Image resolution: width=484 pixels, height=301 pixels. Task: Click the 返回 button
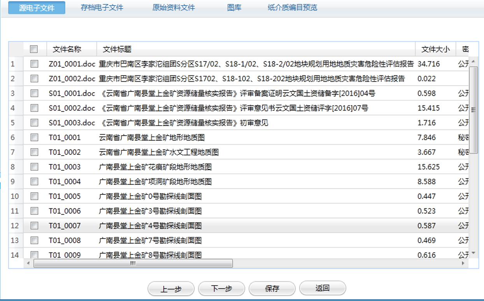tap(323, 289)
